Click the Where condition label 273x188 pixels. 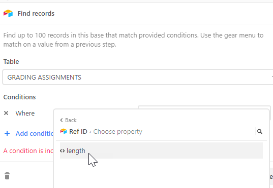click(x=25, y=113)
